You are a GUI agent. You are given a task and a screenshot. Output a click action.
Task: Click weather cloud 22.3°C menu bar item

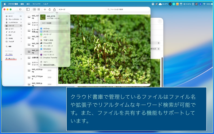163,4
